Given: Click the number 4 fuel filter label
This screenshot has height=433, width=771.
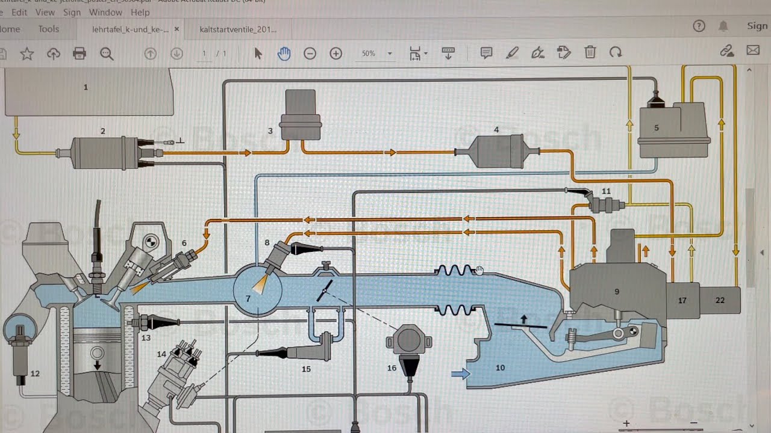Looking at the screenshot, I should 496,130.
